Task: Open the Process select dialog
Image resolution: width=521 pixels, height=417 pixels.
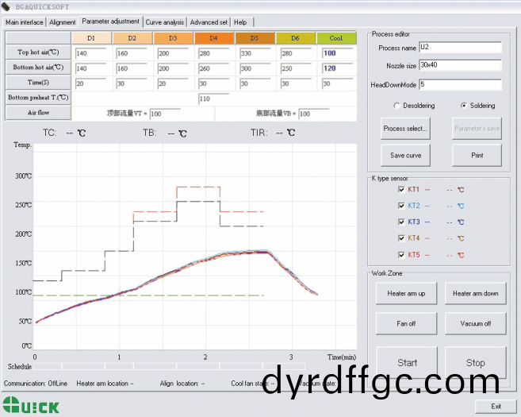Action: click(405, 128)
